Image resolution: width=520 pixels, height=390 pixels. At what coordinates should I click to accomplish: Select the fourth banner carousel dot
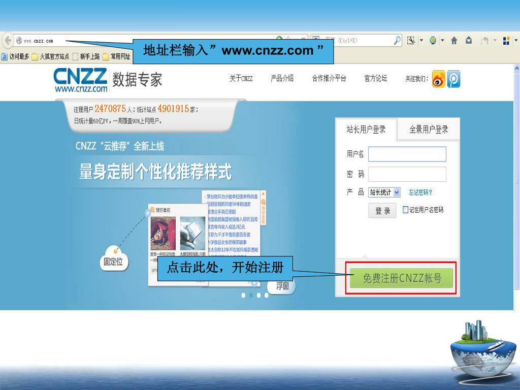266,295
